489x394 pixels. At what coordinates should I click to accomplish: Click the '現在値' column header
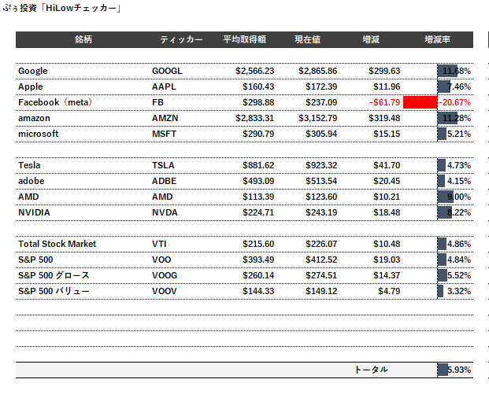pyautogui.click(x=308, y=39)
